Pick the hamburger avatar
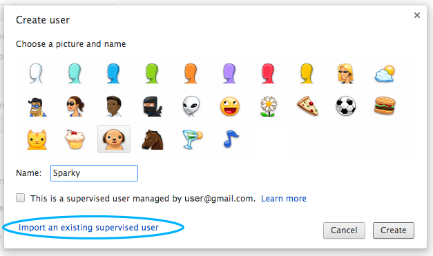433x256 pixels. point(385,106)
